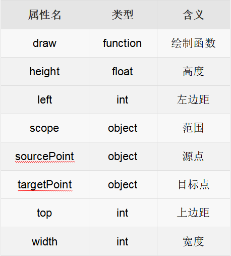231x256 pixels.
Task: Select the left property cell
Action: click(x=45, y=100)
